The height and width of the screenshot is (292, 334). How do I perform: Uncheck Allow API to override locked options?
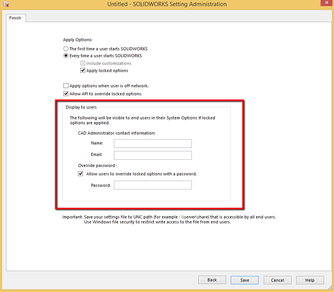[x=66, y=94]
